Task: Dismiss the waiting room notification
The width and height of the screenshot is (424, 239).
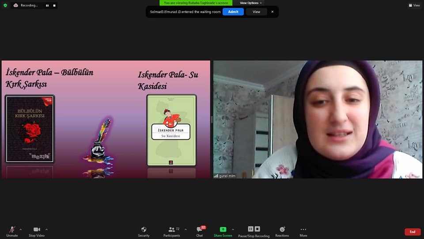Action: tap(272, 12)
